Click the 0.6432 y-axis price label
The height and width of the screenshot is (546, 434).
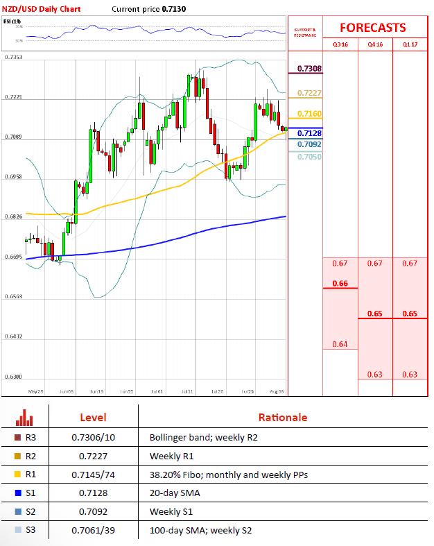(14, 336)
